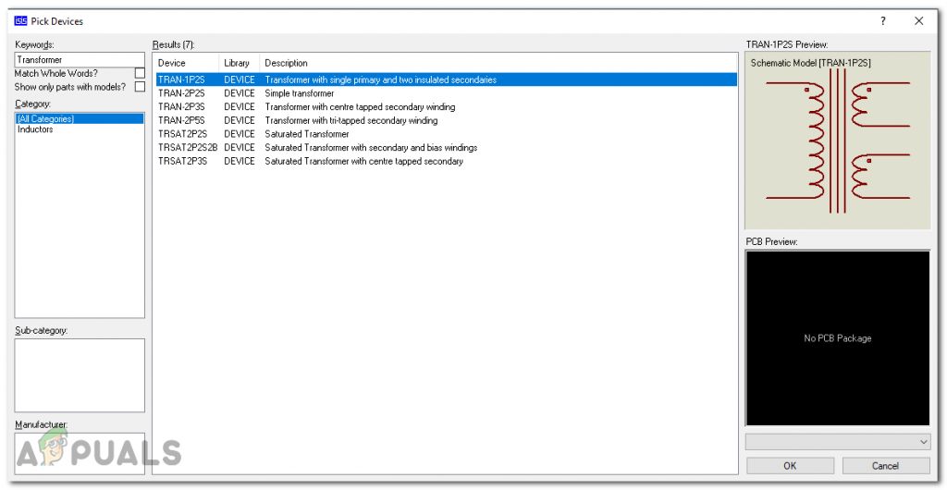Enable Match Whole Words checkbox

coord(140,73)
